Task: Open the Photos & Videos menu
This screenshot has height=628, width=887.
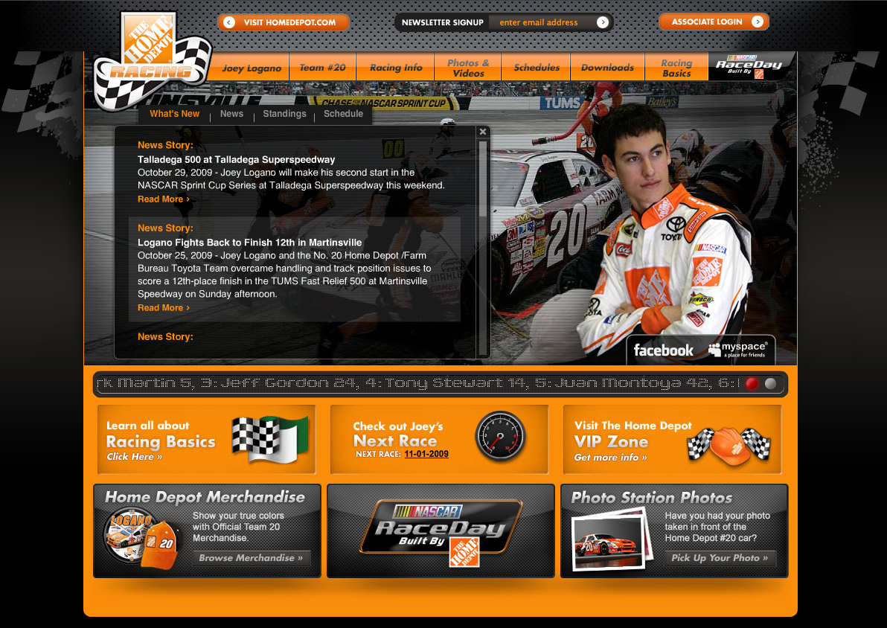Action: click(x=468, y=68)
